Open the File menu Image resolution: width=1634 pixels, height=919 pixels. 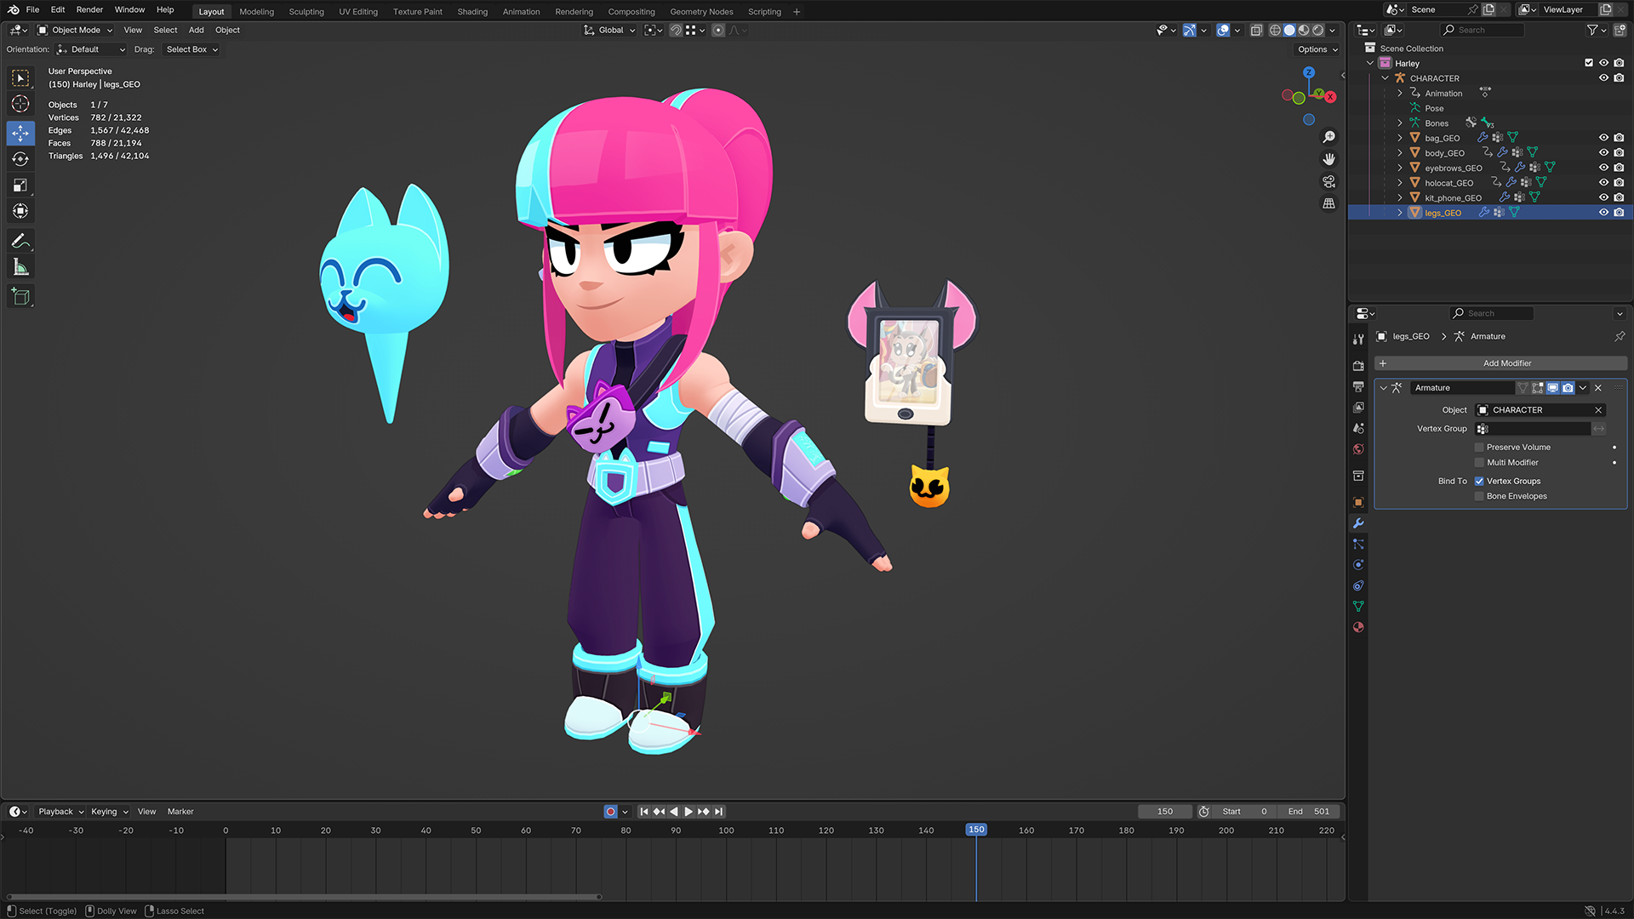[32, 10]
